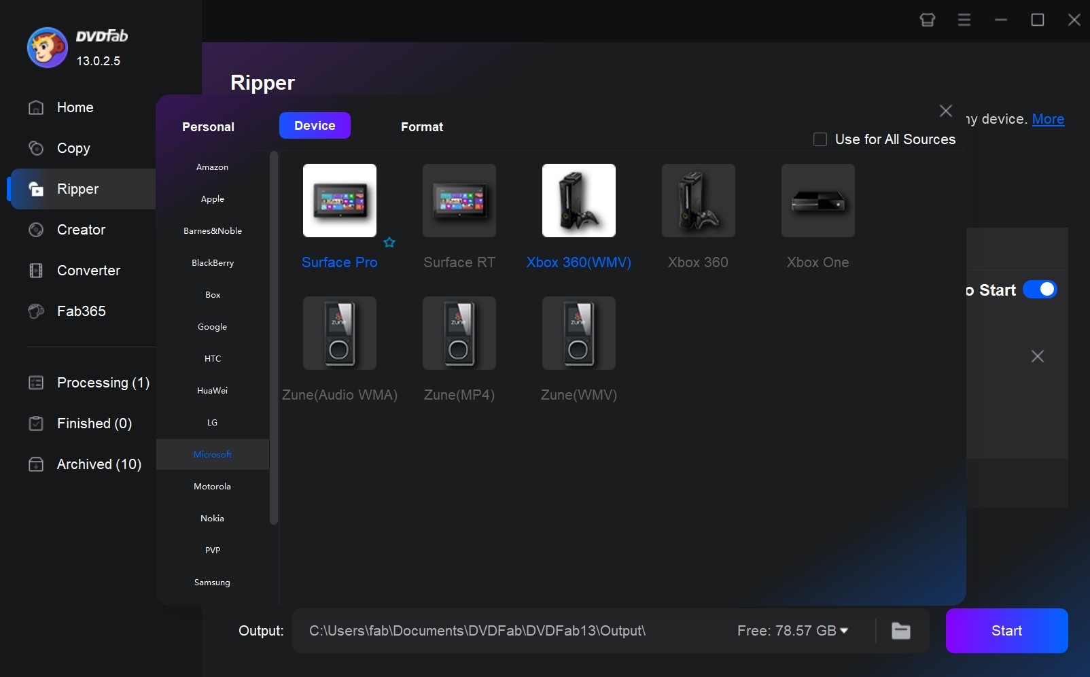Switch to the Converter module

point(88,271)
